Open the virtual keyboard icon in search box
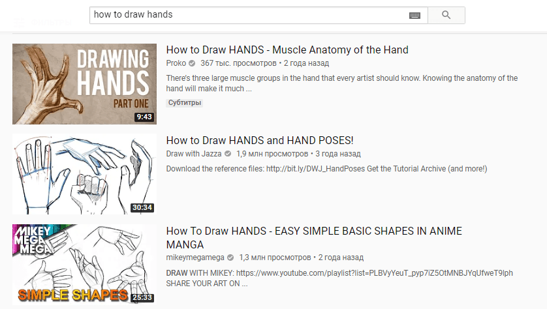Screen dimensions: 547x309 [414, 16]
